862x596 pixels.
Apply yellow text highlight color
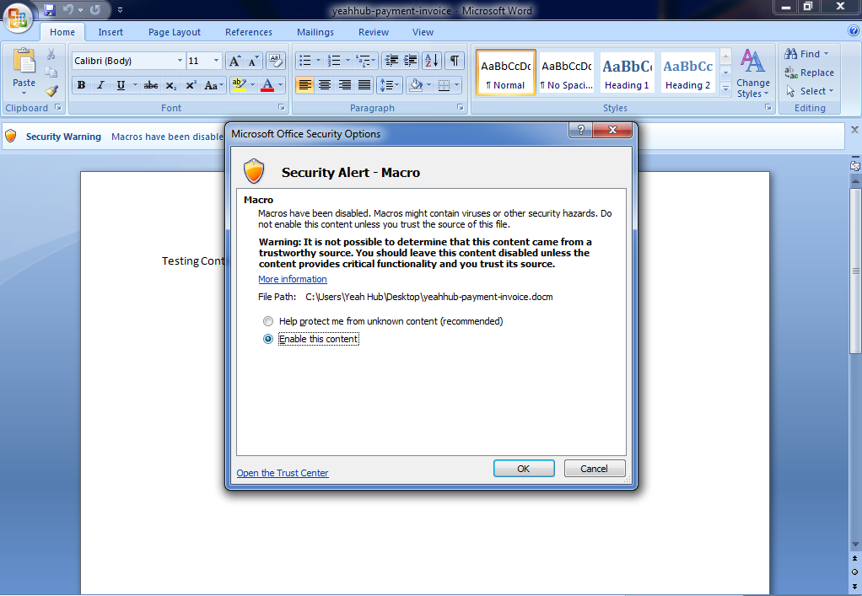tap(240, 85)
